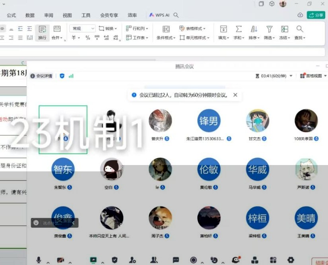Open the 表格样式 table style menu

(193, 29)
